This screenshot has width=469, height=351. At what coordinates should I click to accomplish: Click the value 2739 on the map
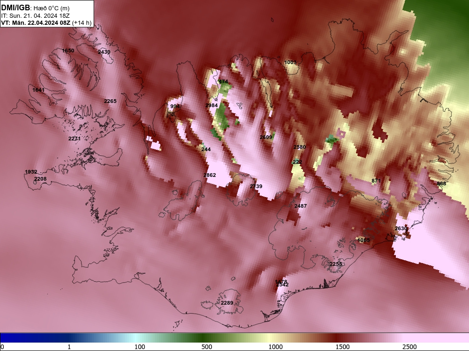[256, 186]
